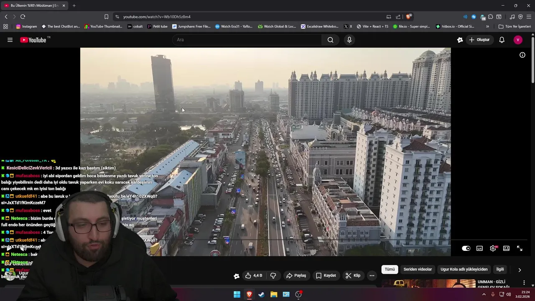Image resolution: width=535 pixels, height=301 pixels.
Task: Open the Brave main menu
Action: coord(529,17)
